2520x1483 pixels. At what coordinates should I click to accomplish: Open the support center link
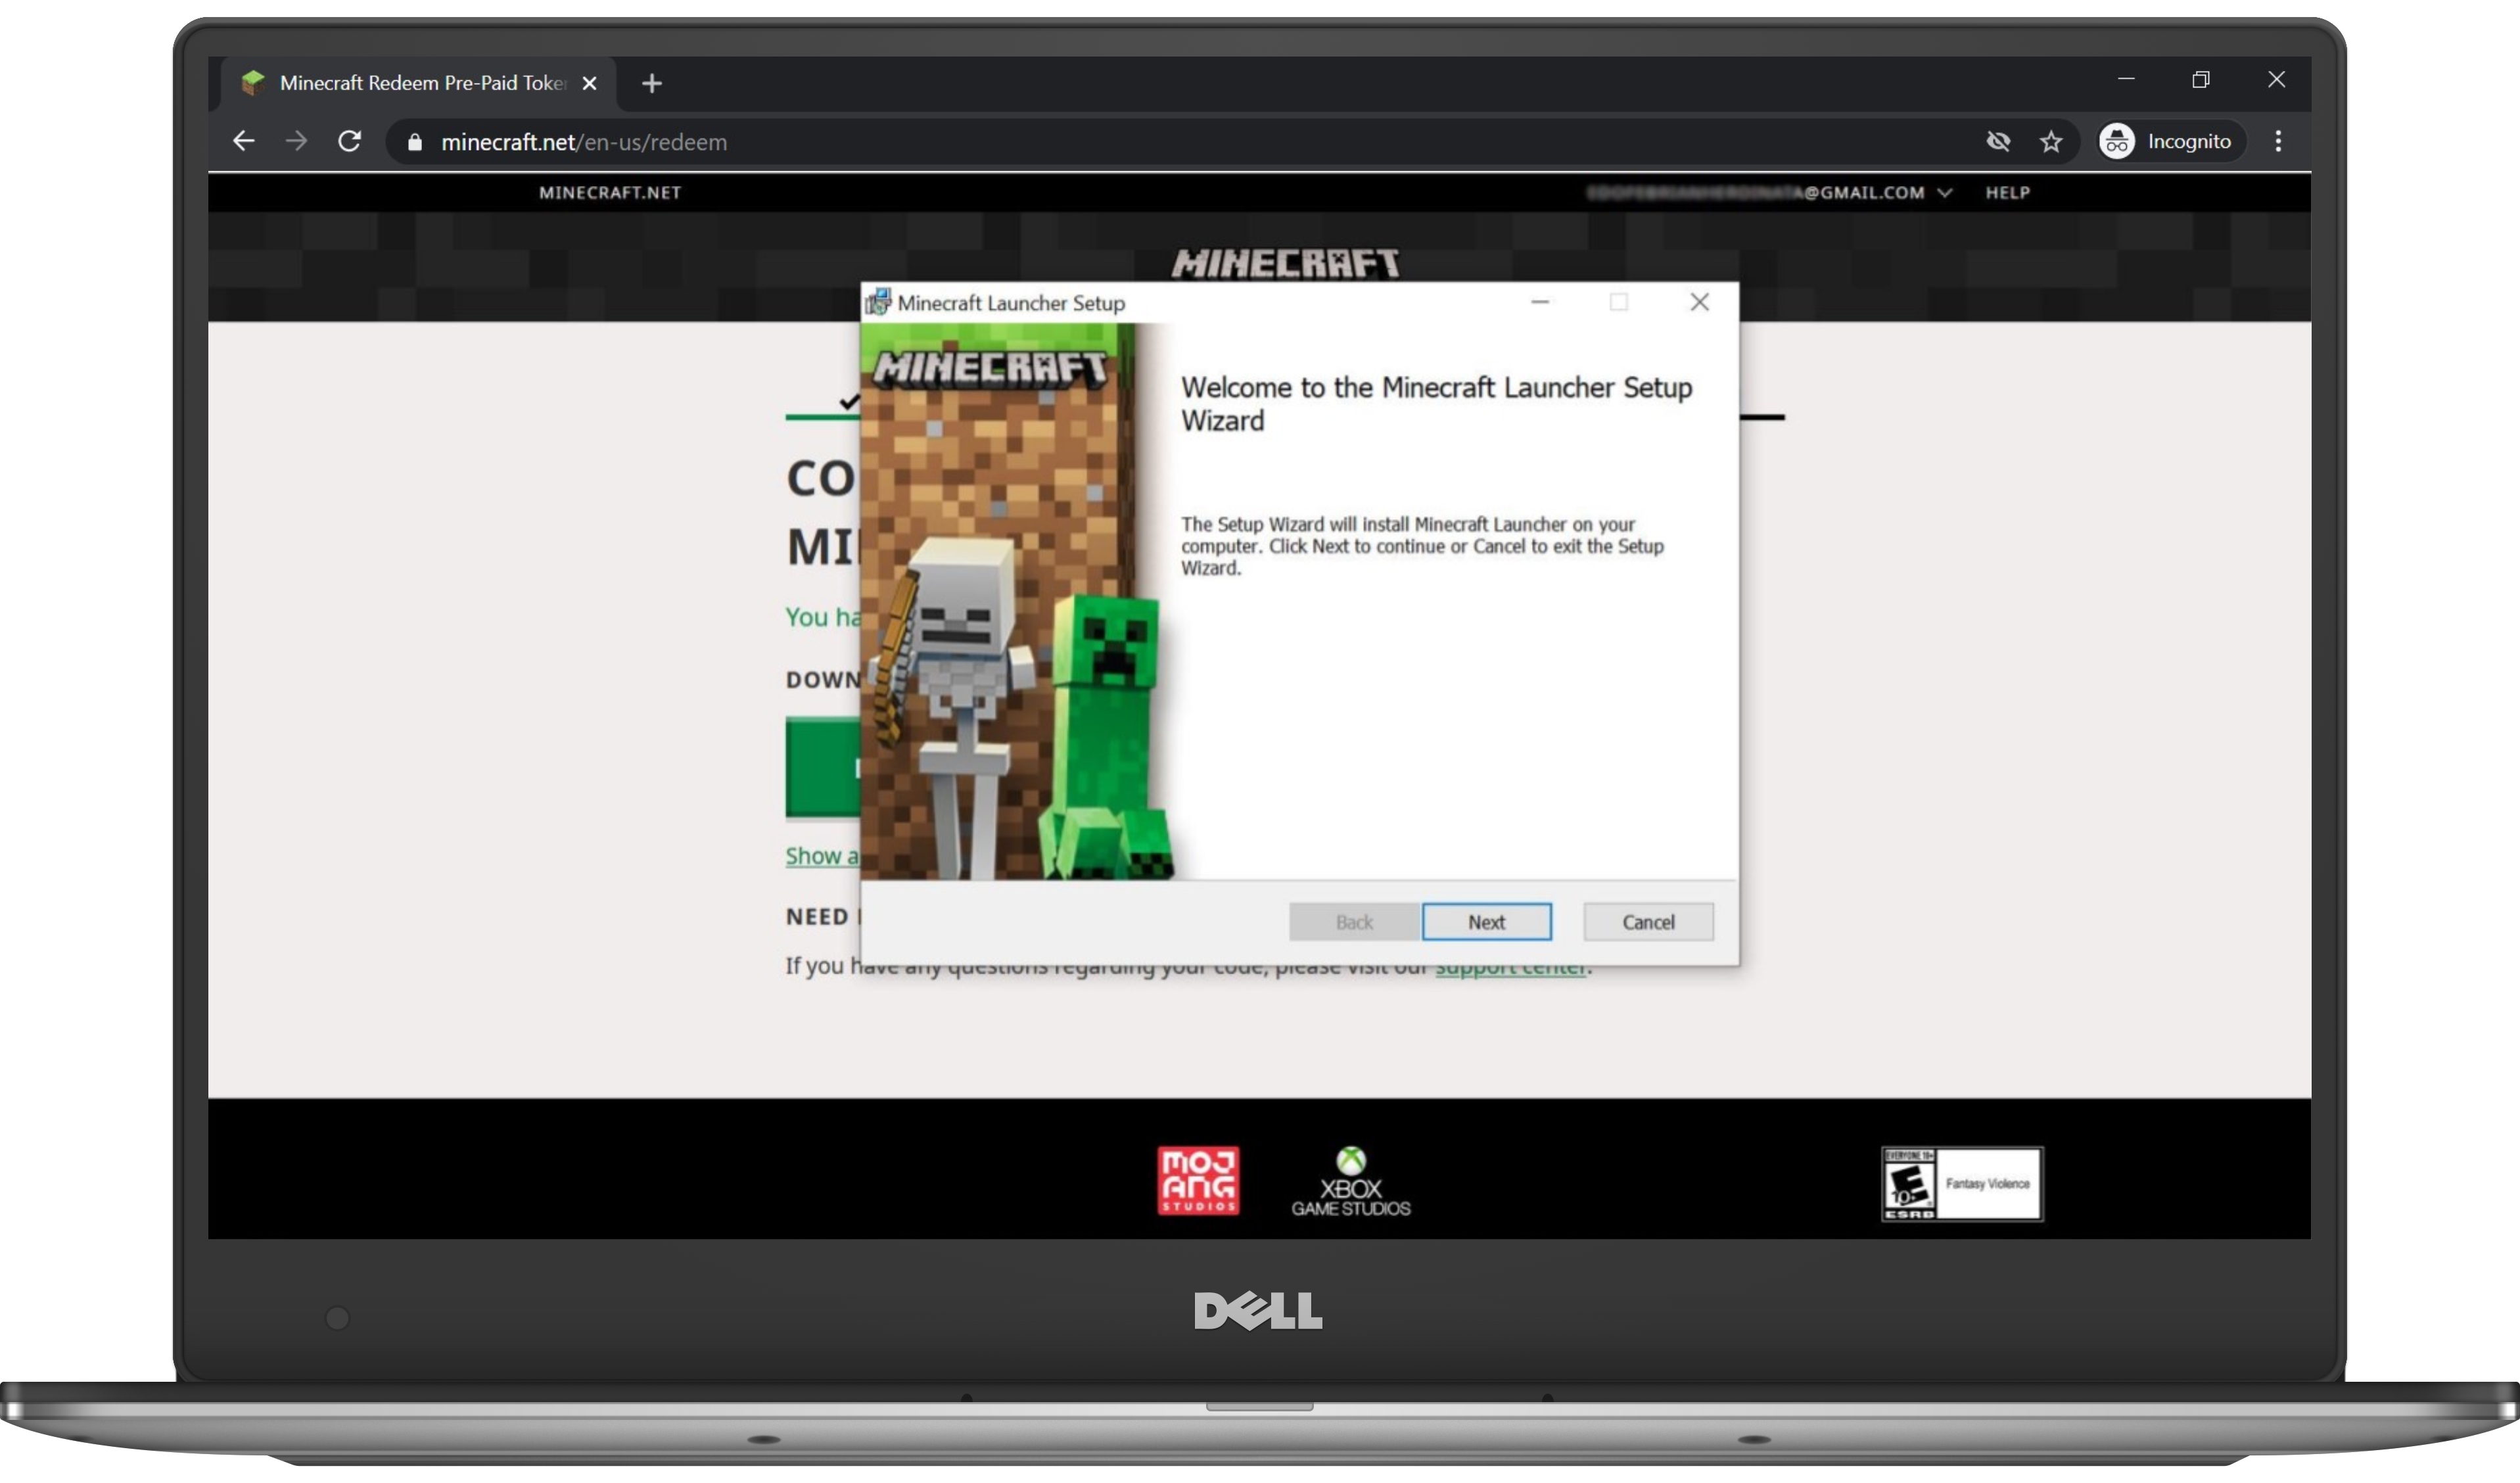(1511, 966)
